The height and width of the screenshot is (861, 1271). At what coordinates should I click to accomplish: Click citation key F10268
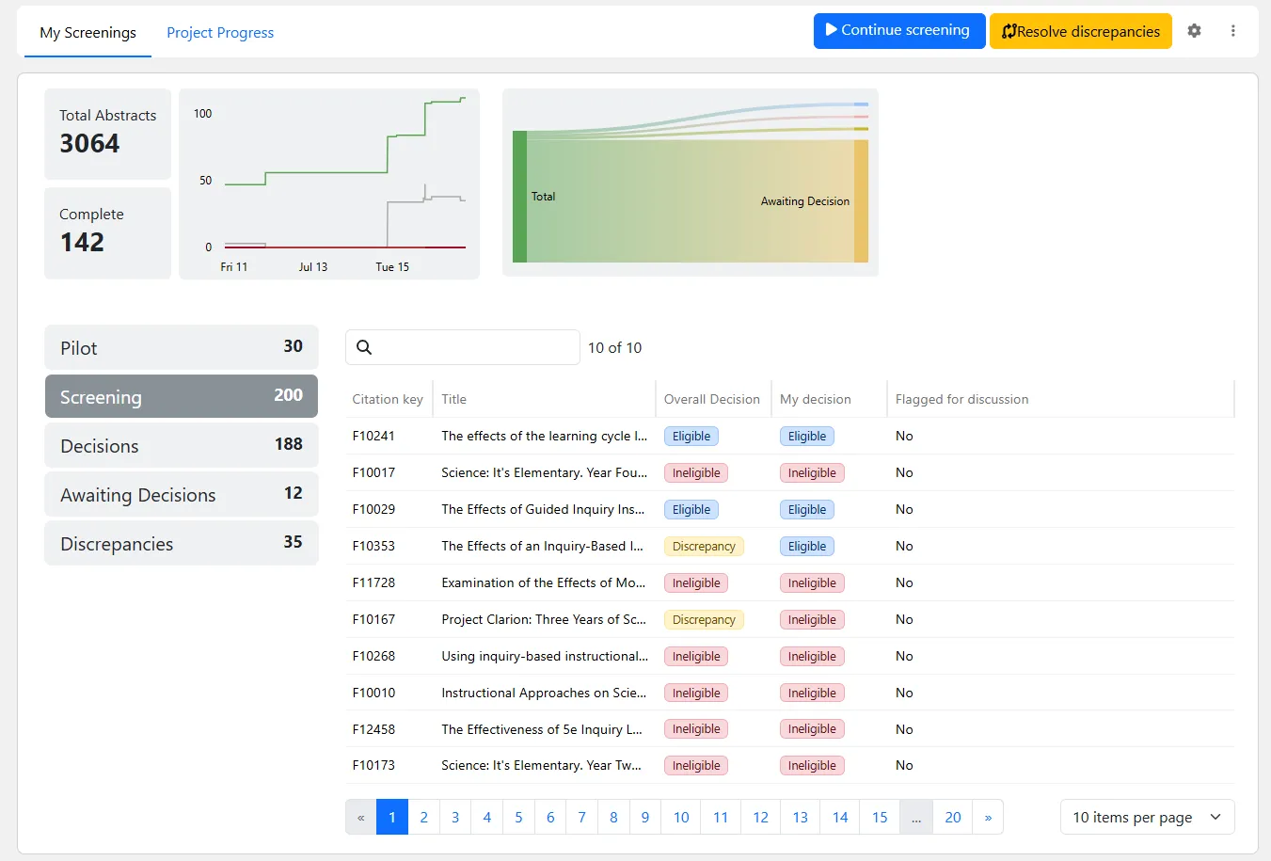click(373, 656)
